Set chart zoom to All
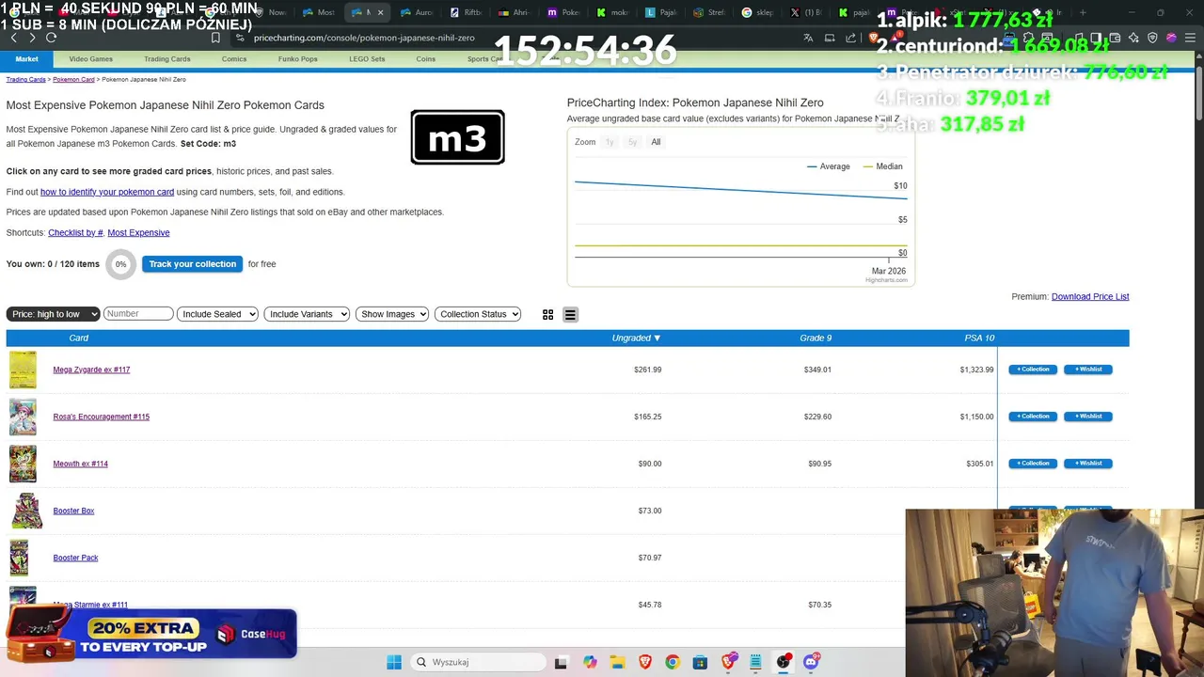The image size is (1204, 677). [x=656, y=142]
